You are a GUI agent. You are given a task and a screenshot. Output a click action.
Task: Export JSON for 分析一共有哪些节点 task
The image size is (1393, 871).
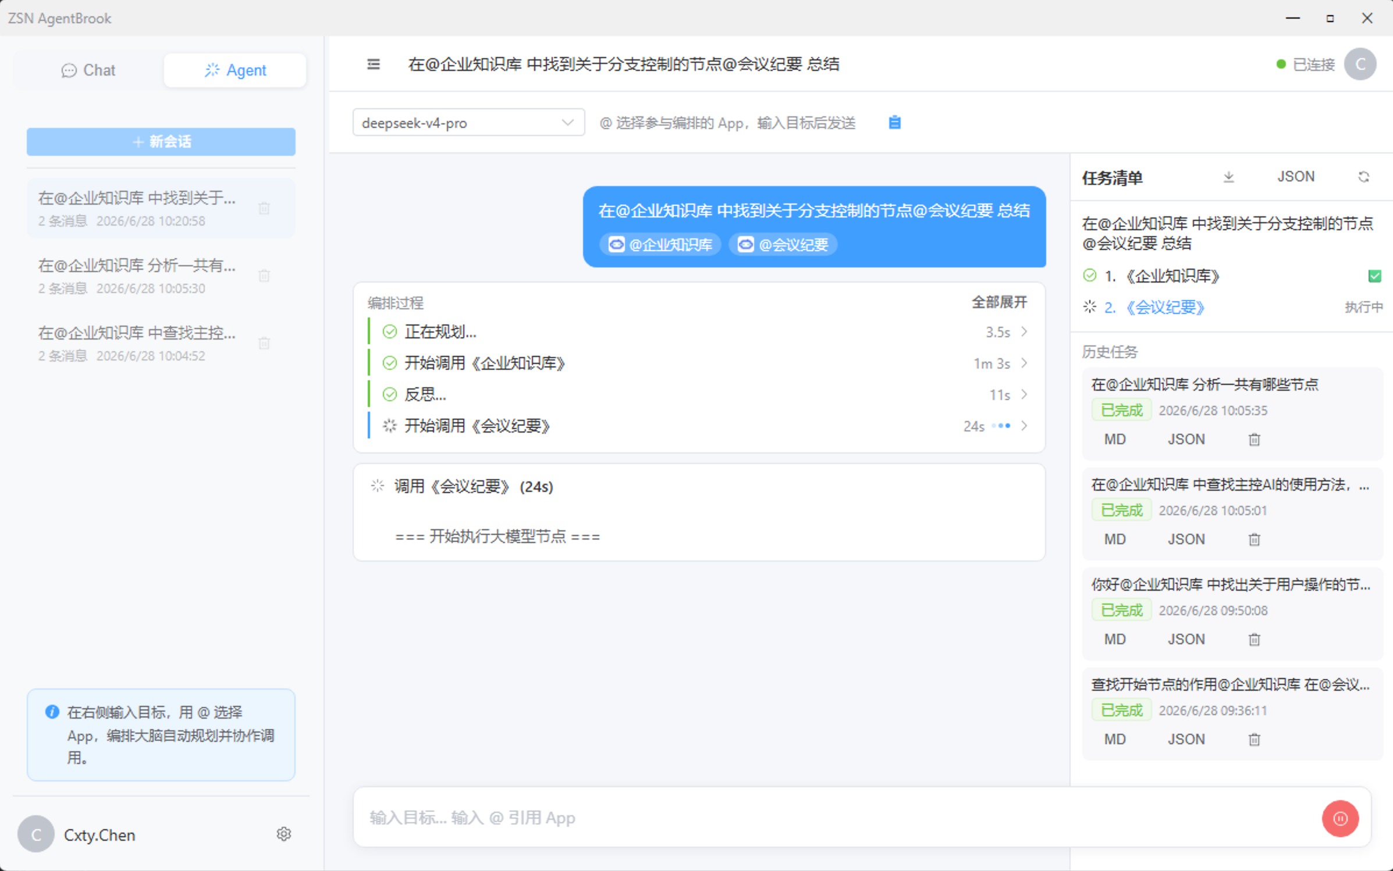[1186, 440]
